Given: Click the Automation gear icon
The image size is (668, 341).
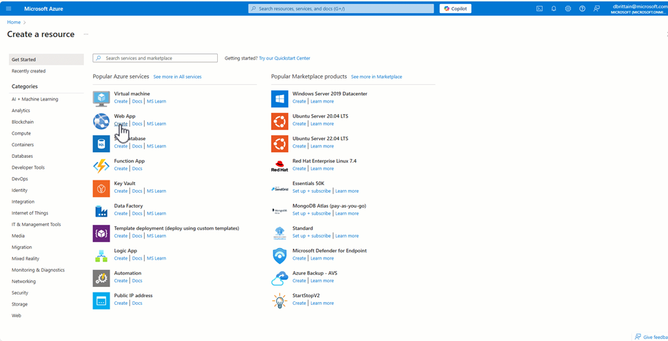Looking at the screenshot, I should point(101,278).
